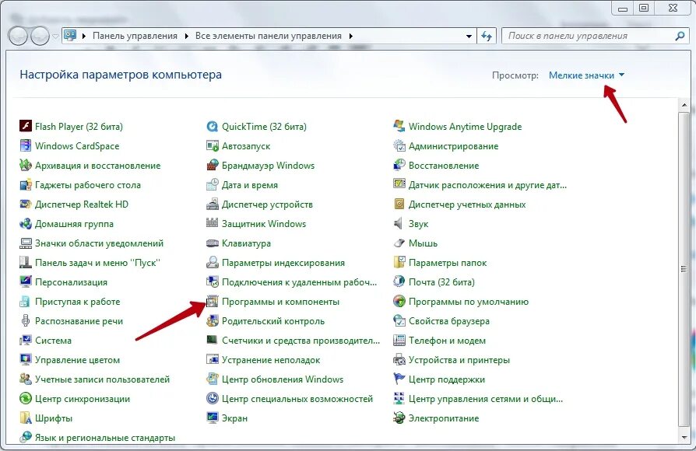Open the Мышь mouse icon
The width and height of the screenshot is (696, 451).
(399, 243)
